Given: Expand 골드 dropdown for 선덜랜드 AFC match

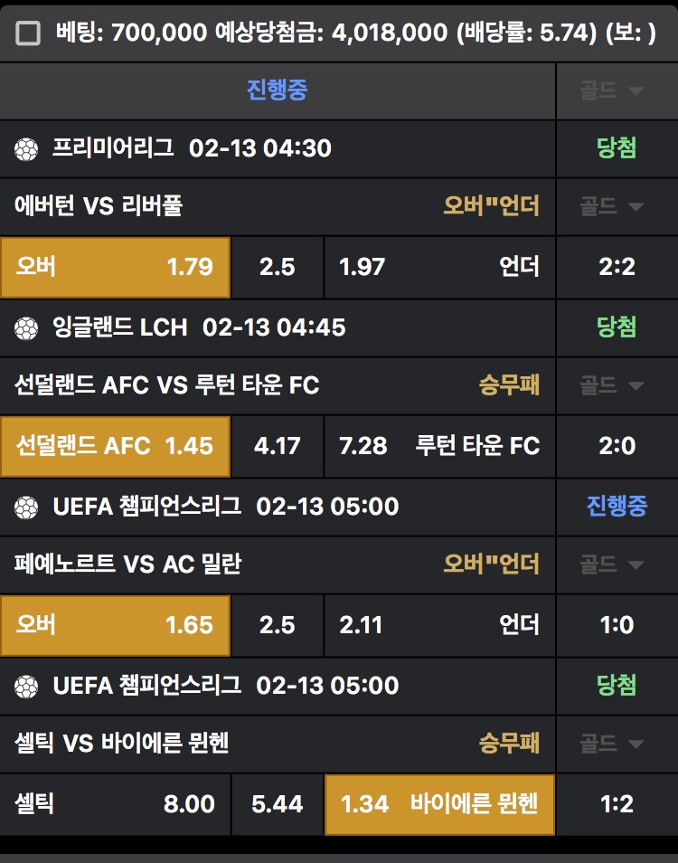Looking at the screenshot, I should point(617,386).
